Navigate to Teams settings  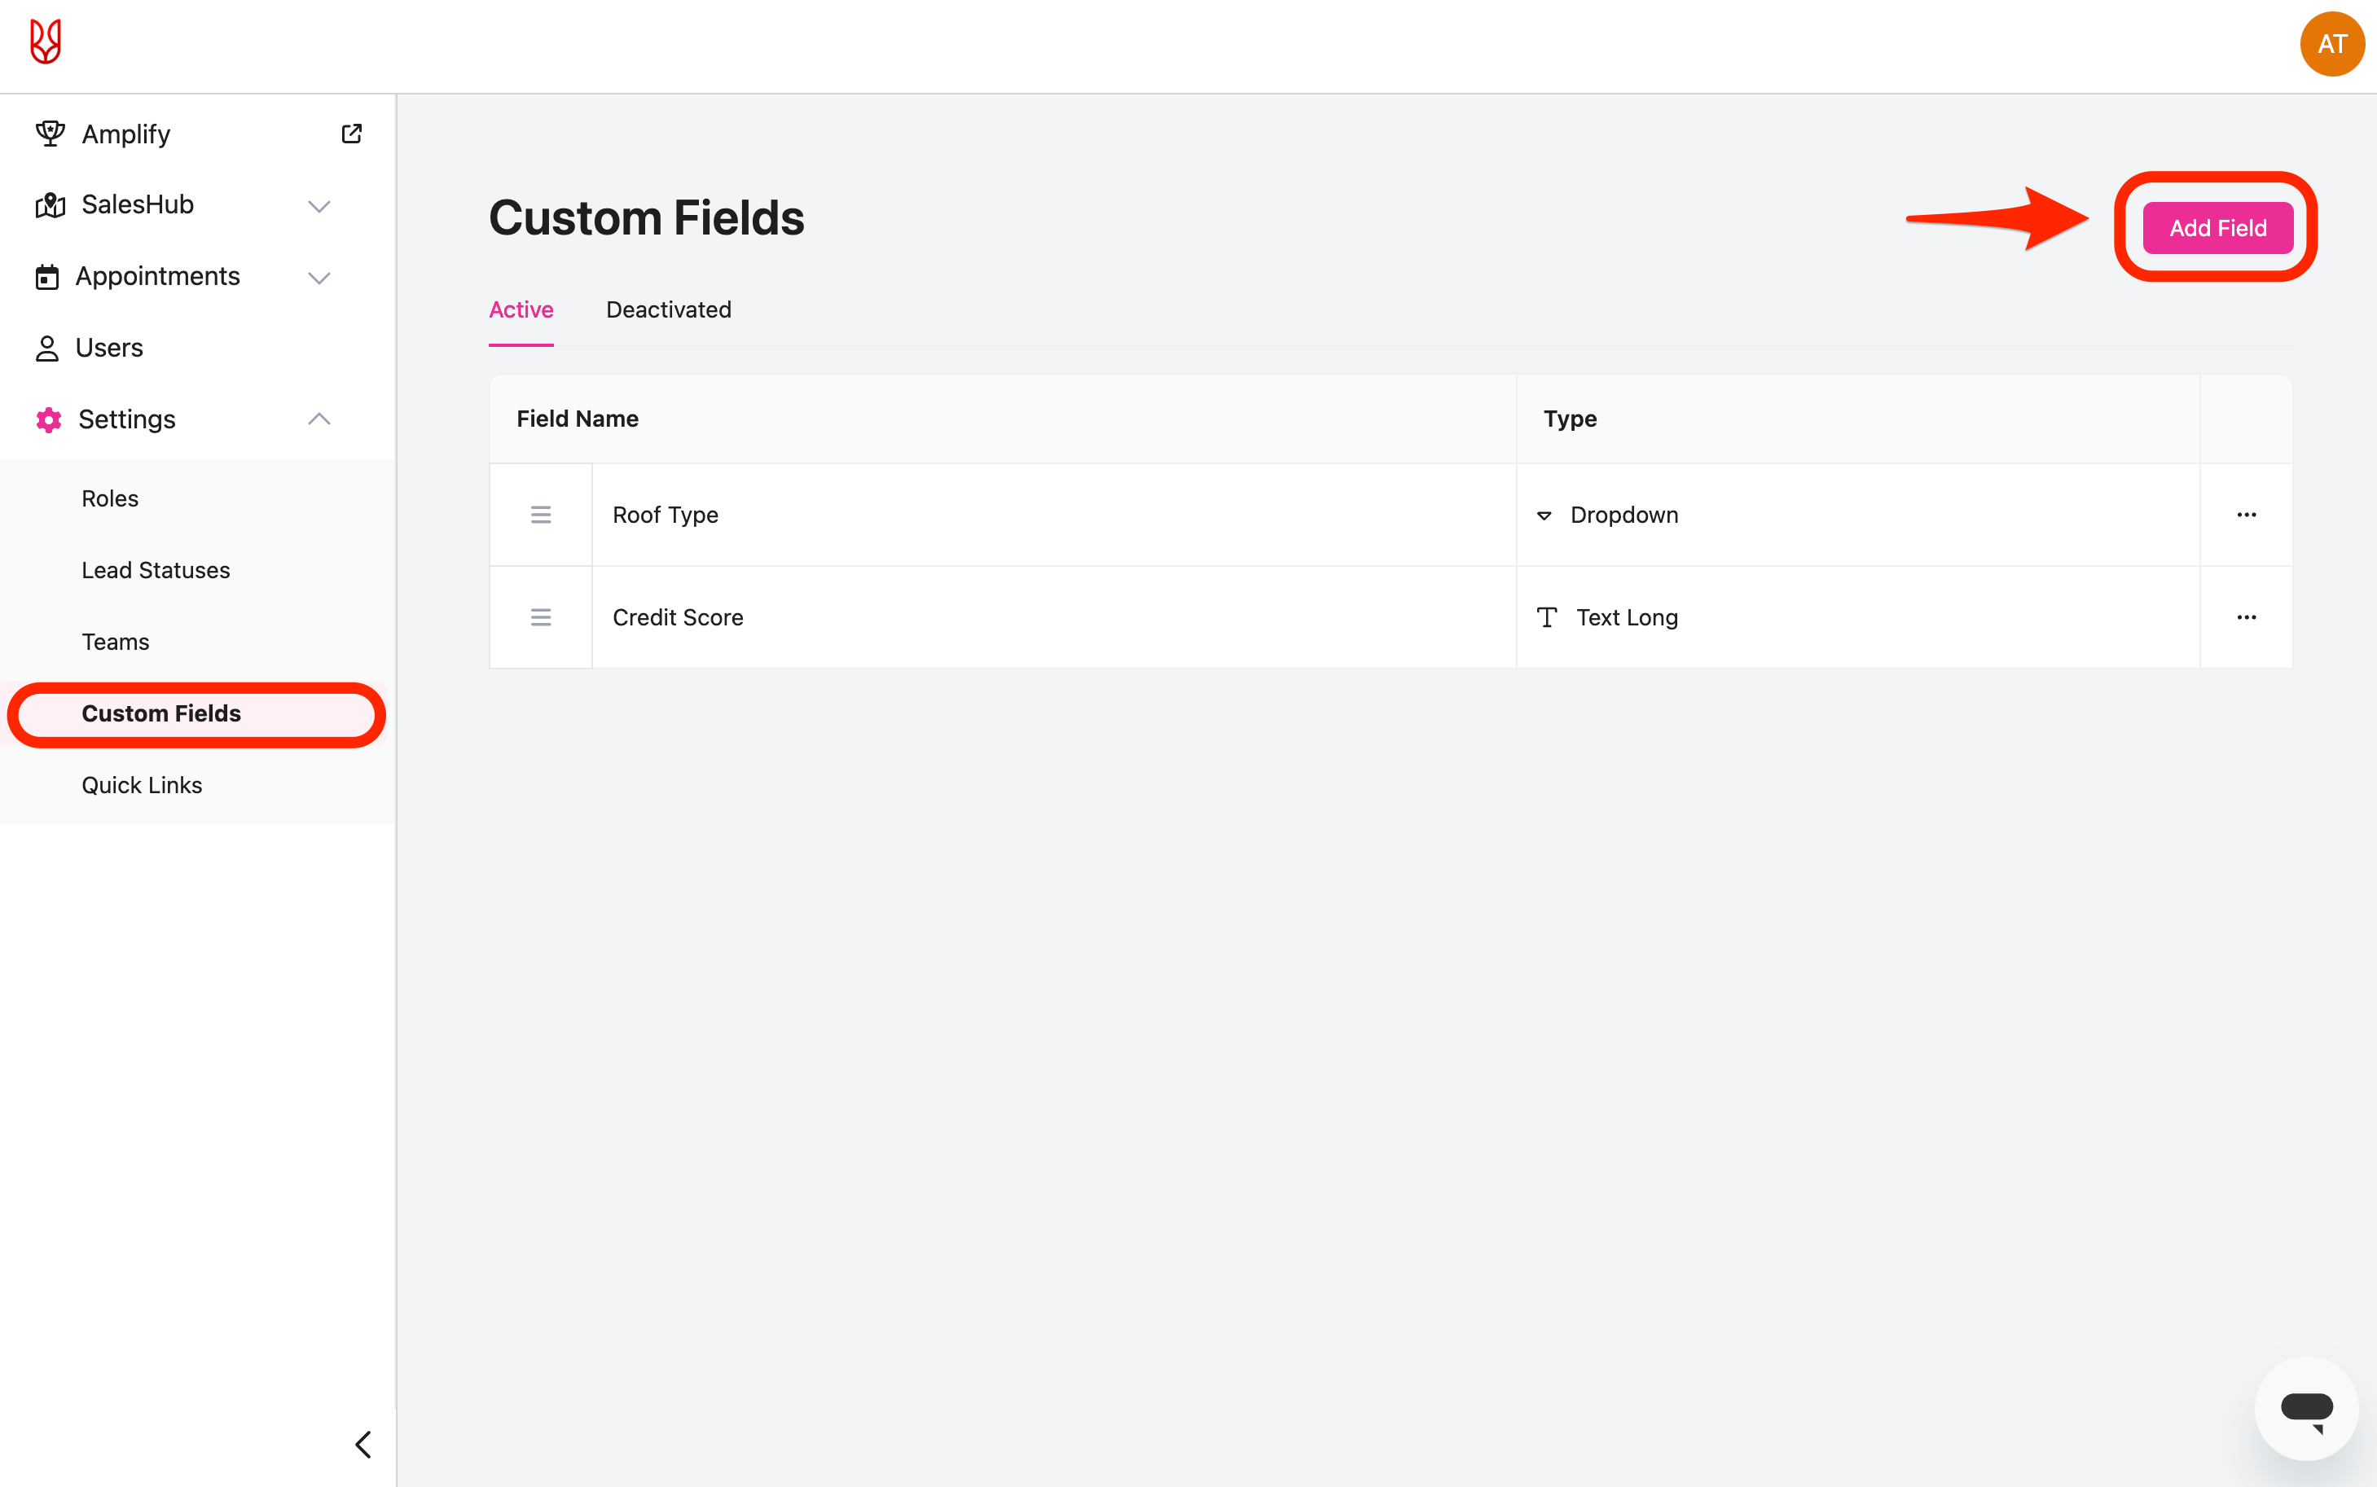[115, 643]
